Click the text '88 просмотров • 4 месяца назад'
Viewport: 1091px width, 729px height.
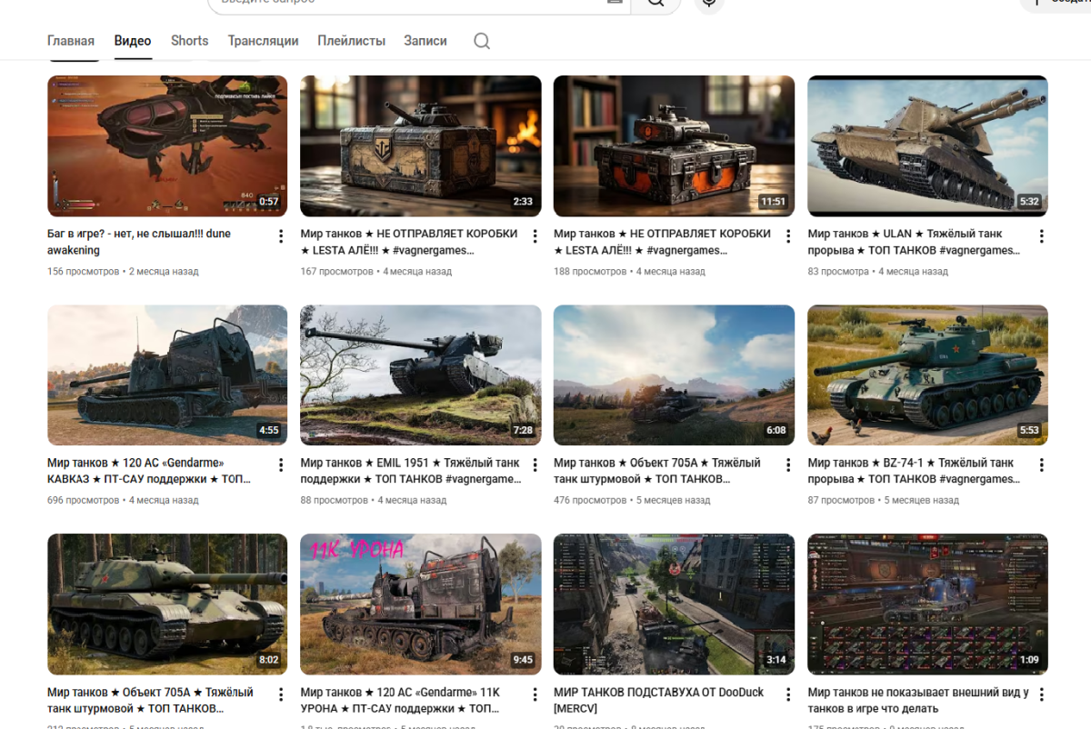tap(374, 500)
